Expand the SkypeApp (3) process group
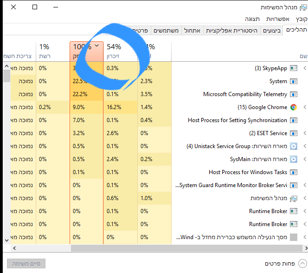This screenshot has height=273, width=308. point(305,68)
